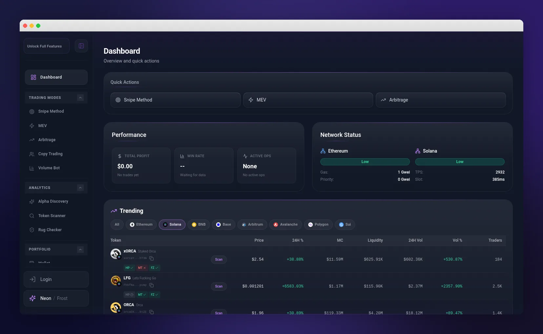This screenshot has height=334, width=543.
Task: Select the All chain filter
Action: (x=117, y=225)
